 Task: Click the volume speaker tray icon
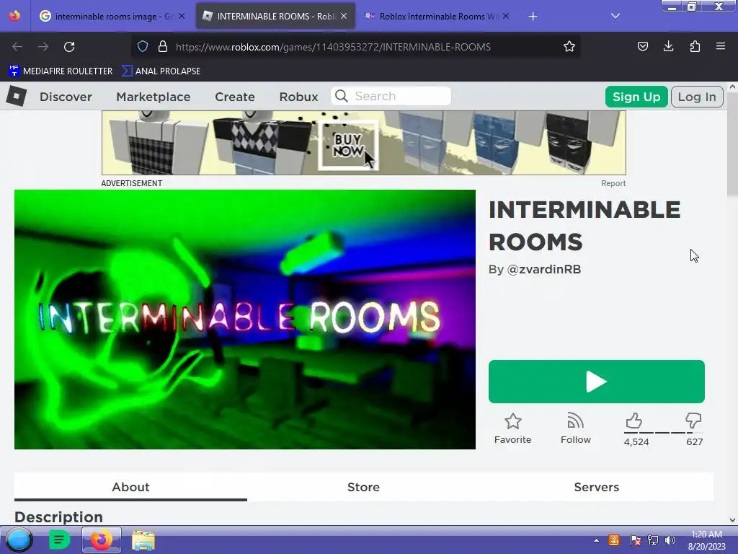click(x=670, y=540)
